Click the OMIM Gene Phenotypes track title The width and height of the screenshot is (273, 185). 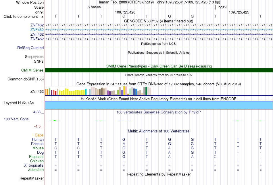[159, 66]
